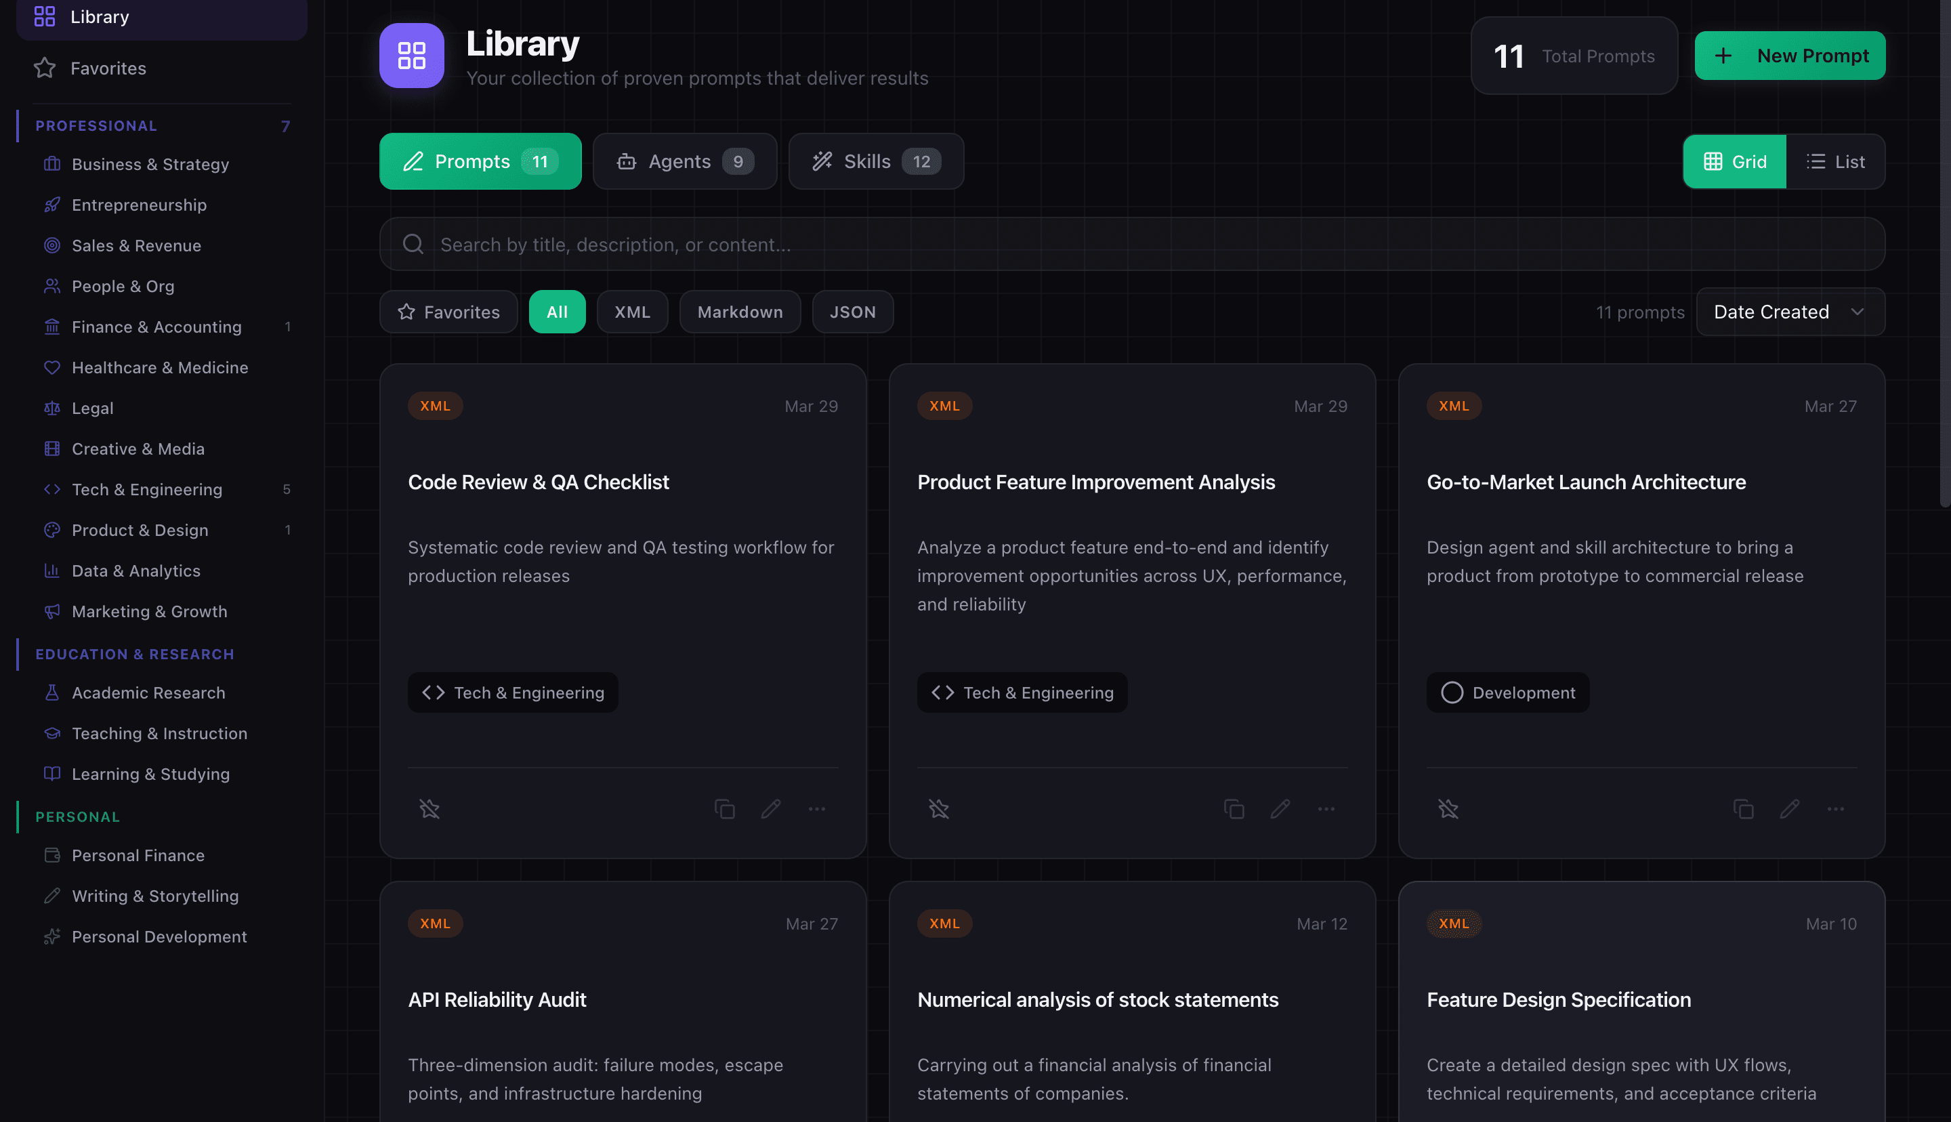This screenshot has width=1951, height=1122.
Task: Click the Development tag on Go-to-Market card
Action: [x=1507, y=692]
